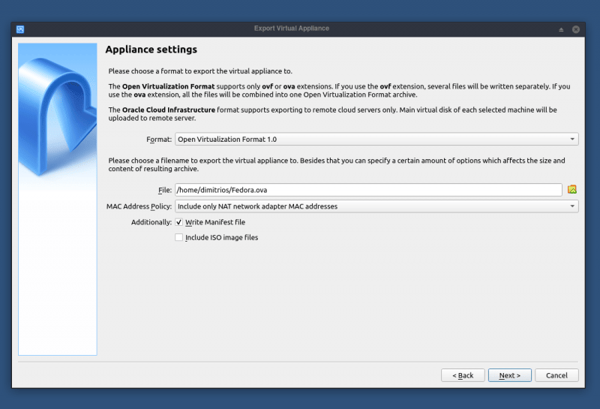
Task: Open the Format dropdown
Action: click(x=375, y=140)
